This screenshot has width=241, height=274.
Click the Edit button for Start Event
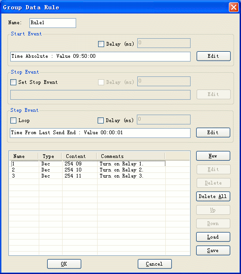pyautogui.click(x=213, y=56)
